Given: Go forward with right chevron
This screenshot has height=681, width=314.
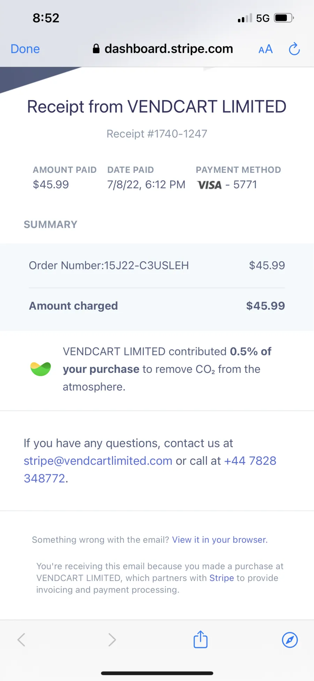Looking at the screenshot, I should 112,640.
